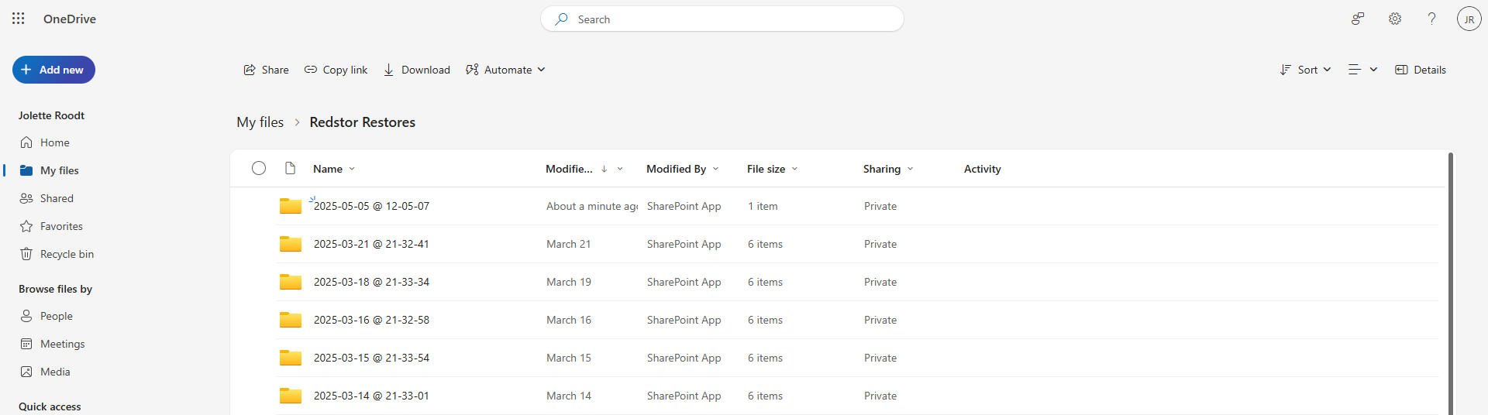The width and height of the screenshot is (1488, 415).
Task: Open the Details pane
Action: tap(1421, 70)
